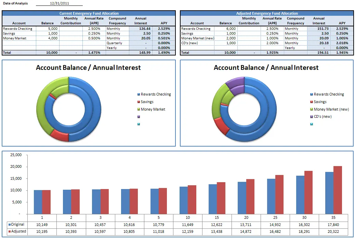Select the Quarterly compound frequency cell

click(x=117, y=43)
